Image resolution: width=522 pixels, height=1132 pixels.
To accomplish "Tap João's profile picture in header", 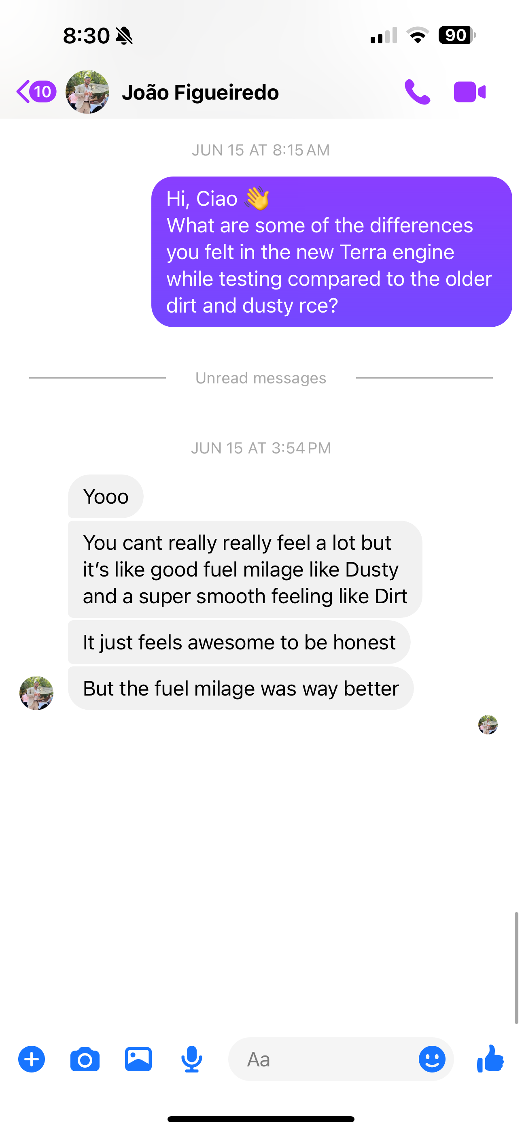I will point(87,92).
